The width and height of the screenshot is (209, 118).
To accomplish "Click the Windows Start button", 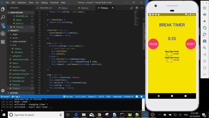I will [4, 115].
